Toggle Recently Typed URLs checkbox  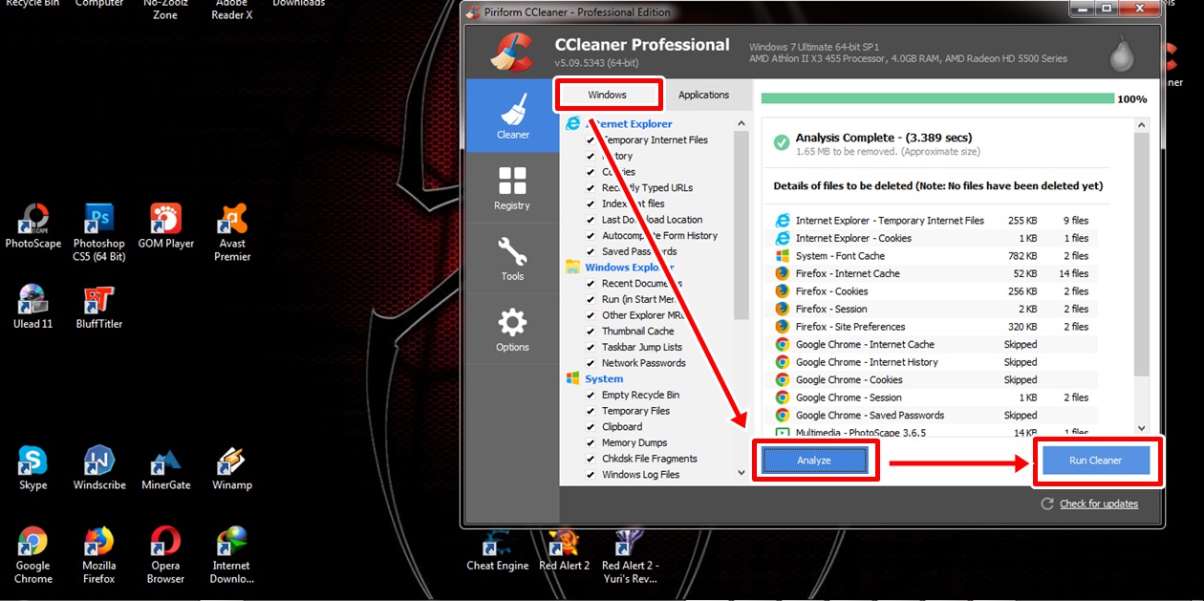point(591,187)
